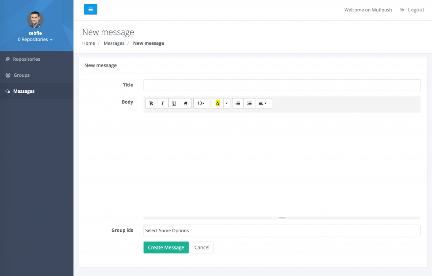Expand the 0 Repositories dropdown under sebfie
The width and height of the screenshot is (432, 276).
click(35, 40)
